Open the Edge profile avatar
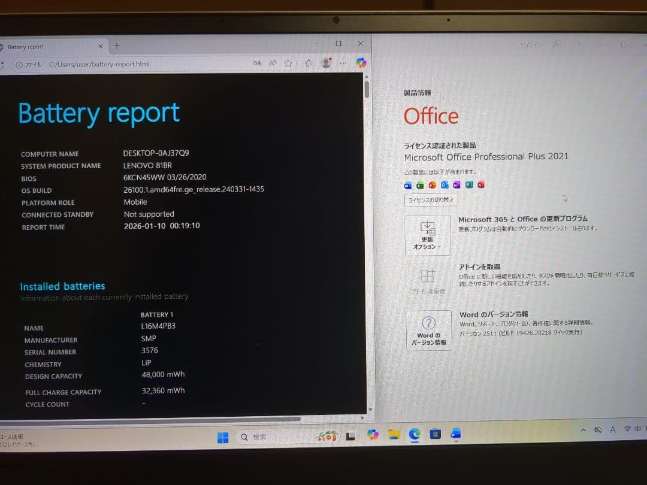 (326, 62)
